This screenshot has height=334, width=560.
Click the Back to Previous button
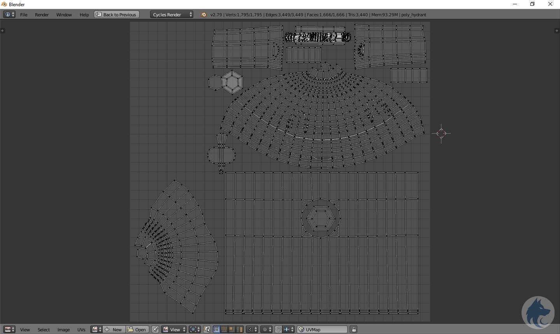117,15
